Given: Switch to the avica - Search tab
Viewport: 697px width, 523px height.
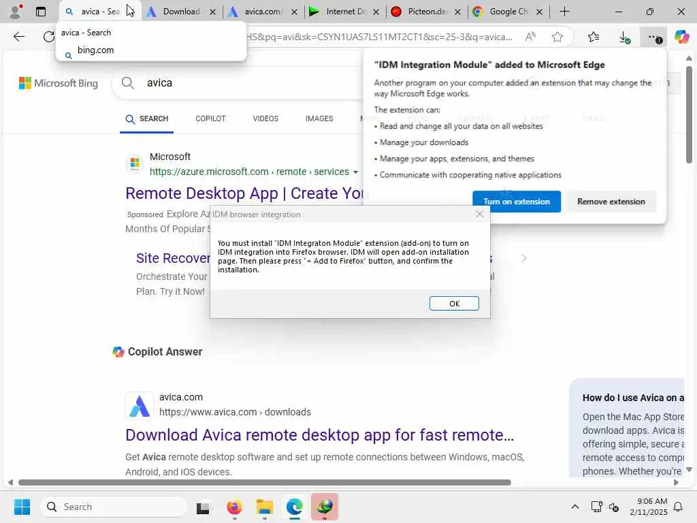Looking at the screenshot, I should point(100,12).
